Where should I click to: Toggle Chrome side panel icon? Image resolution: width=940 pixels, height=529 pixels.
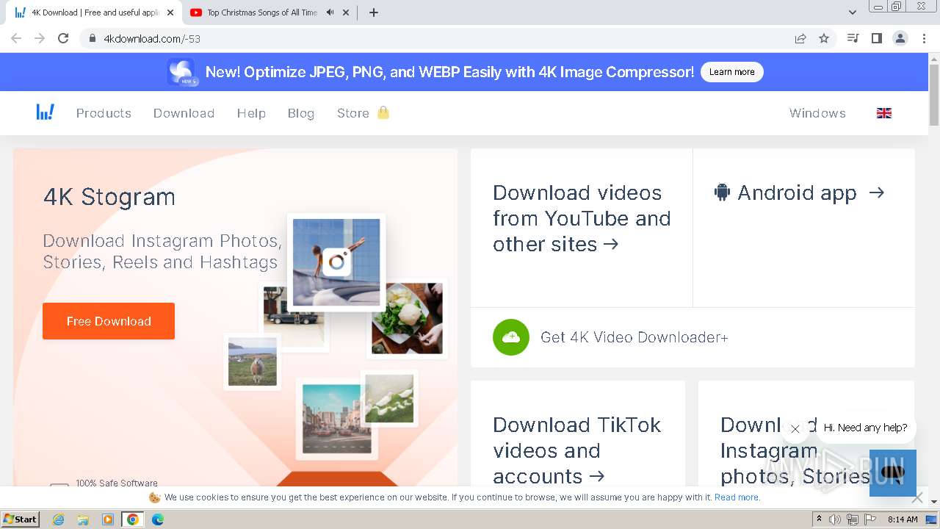pyautogui.click(x=876, y=38)
